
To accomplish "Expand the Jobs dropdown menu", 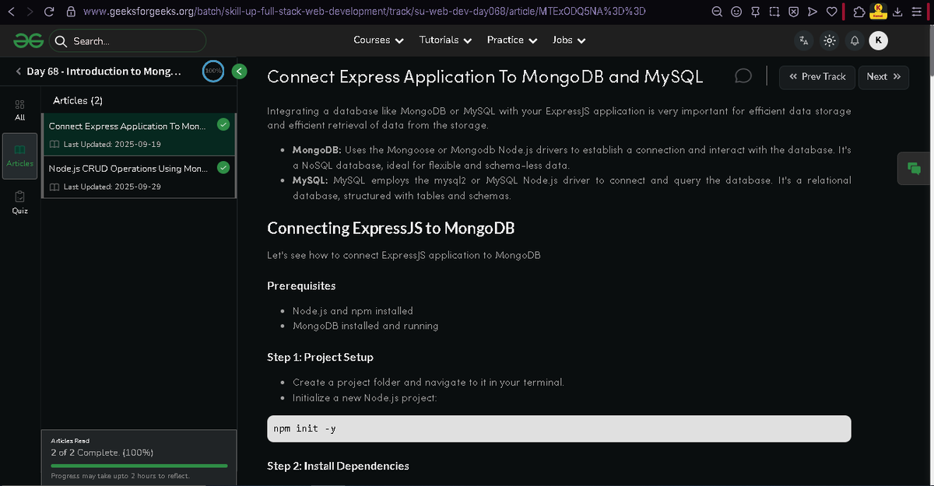I will click(569, 40).
